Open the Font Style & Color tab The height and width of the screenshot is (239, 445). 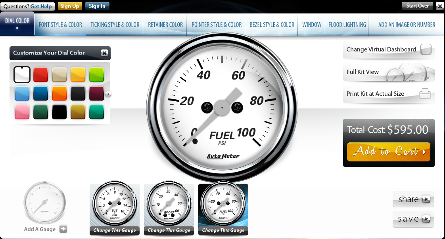coord(60,25)
